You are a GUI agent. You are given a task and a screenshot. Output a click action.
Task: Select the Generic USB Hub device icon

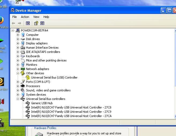pos(28,103)
